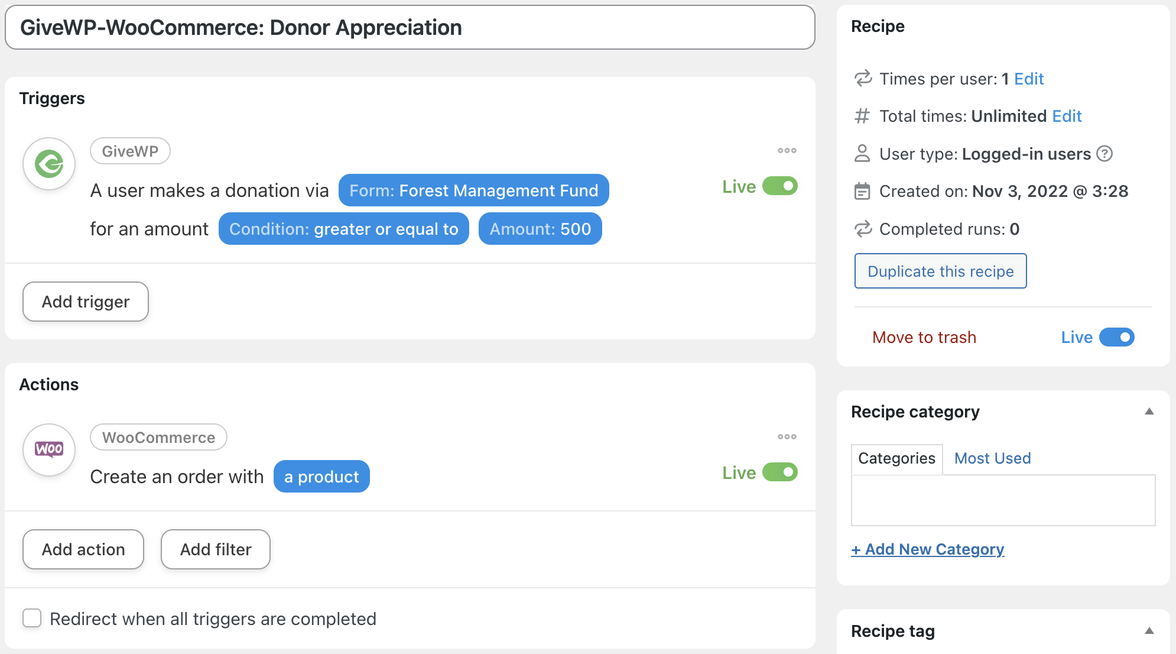The image size is (1176, 654).
Task: Click the Move to trash link
Action: (924, 337)
